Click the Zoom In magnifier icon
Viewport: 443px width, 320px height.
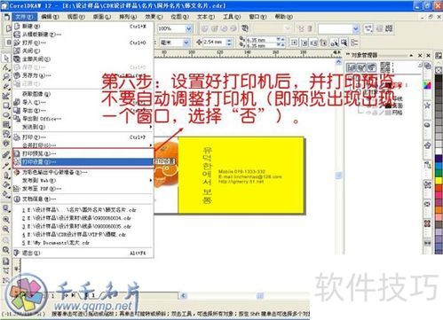[x=6, y=220]
